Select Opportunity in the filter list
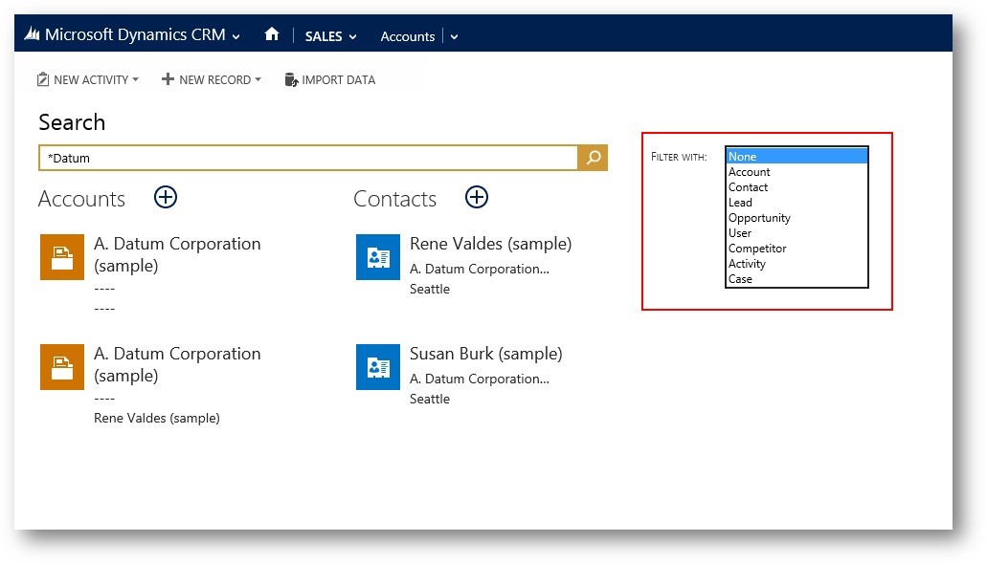This screenshot has height=564, width=987. tap(796, 218)
